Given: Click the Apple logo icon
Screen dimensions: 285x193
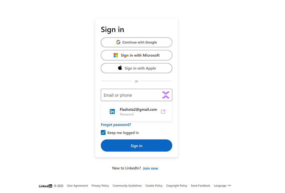Looking at the screenshot, I should pyautogui.click(x=120, y=68).
